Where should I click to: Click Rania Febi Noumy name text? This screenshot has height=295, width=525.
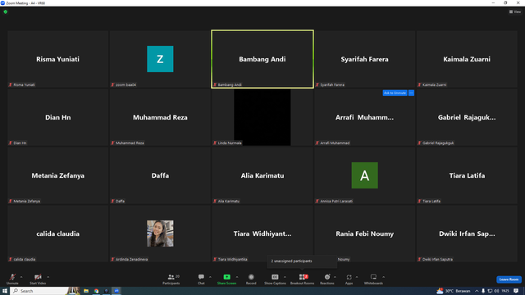pos(364,234)
